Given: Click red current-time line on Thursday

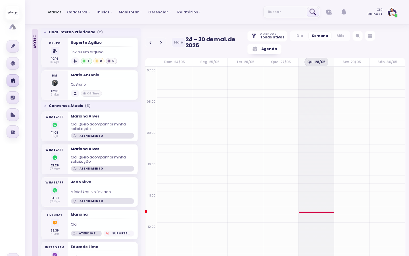Looking at the screenshot, I should tap(316, 212).
